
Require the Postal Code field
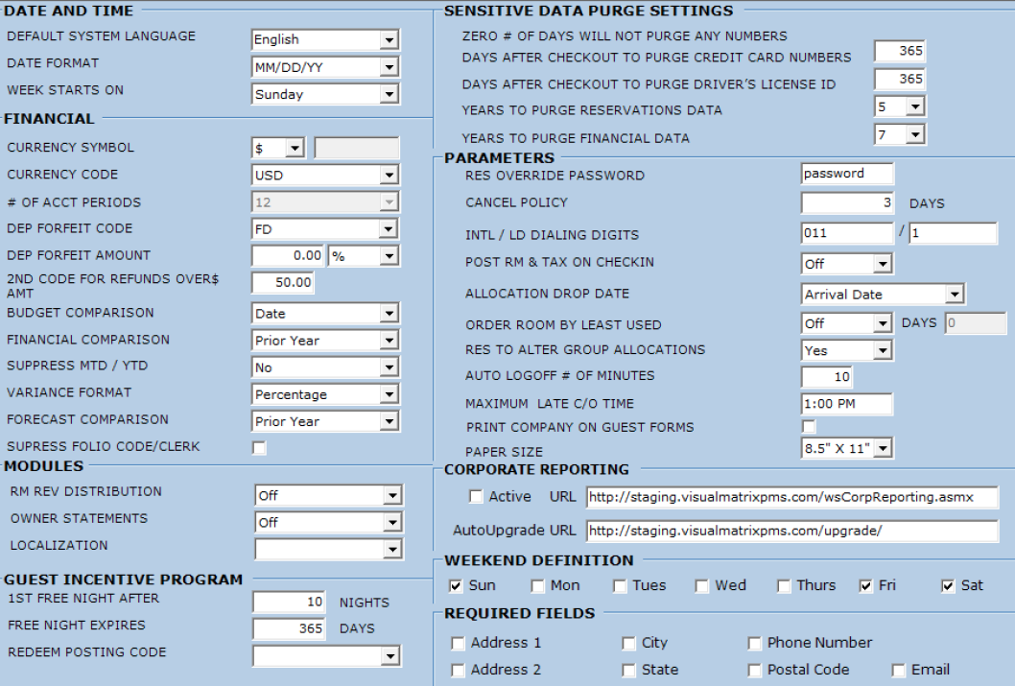coord(755,671)
